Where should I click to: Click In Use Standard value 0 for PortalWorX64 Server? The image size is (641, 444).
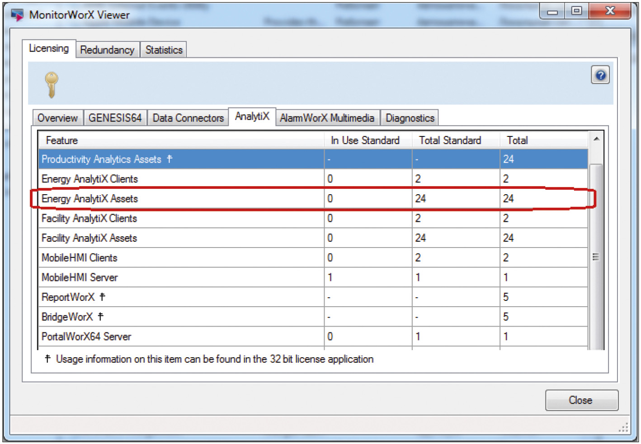coord(330,337)
